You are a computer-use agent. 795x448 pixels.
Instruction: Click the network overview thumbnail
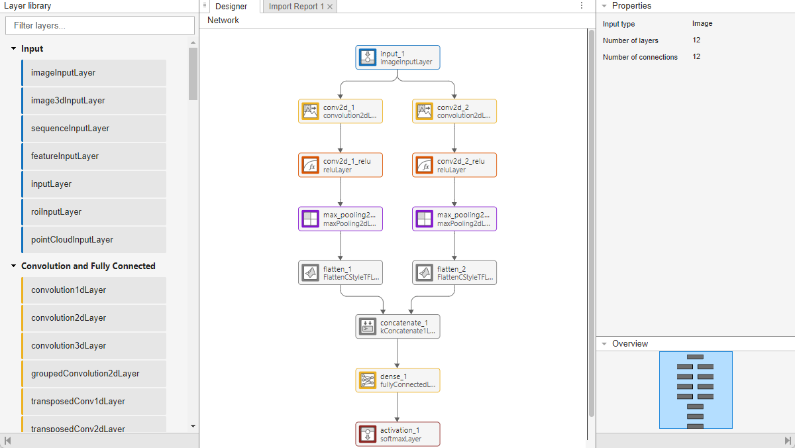[696, 390]
